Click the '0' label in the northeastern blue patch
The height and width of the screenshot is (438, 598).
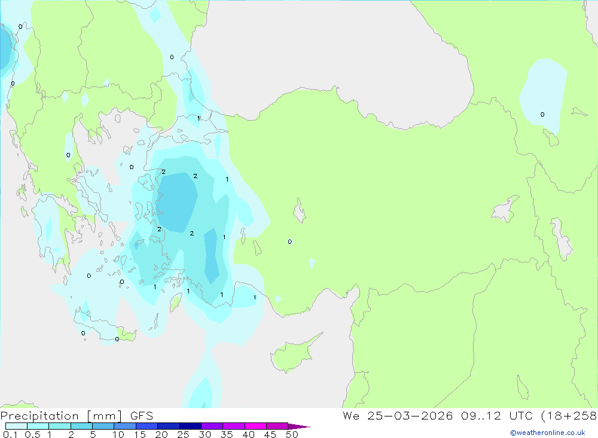coord(542,114)
